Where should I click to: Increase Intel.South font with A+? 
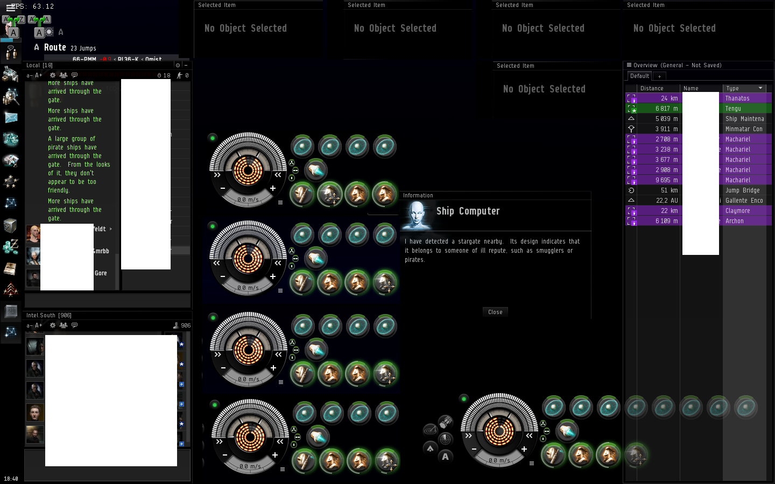click(x=39, y=325)
